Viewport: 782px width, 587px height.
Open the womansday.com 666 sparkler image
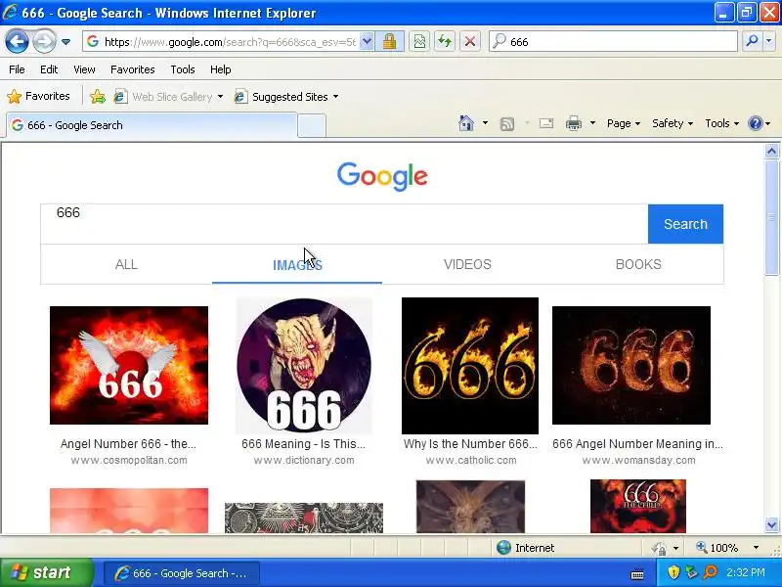point(630,365)
